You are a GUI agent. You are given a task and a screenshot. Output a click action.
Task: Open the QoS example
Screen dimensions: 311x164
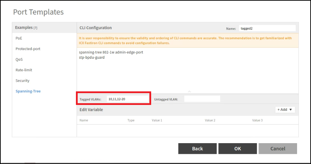click(19, 59)
